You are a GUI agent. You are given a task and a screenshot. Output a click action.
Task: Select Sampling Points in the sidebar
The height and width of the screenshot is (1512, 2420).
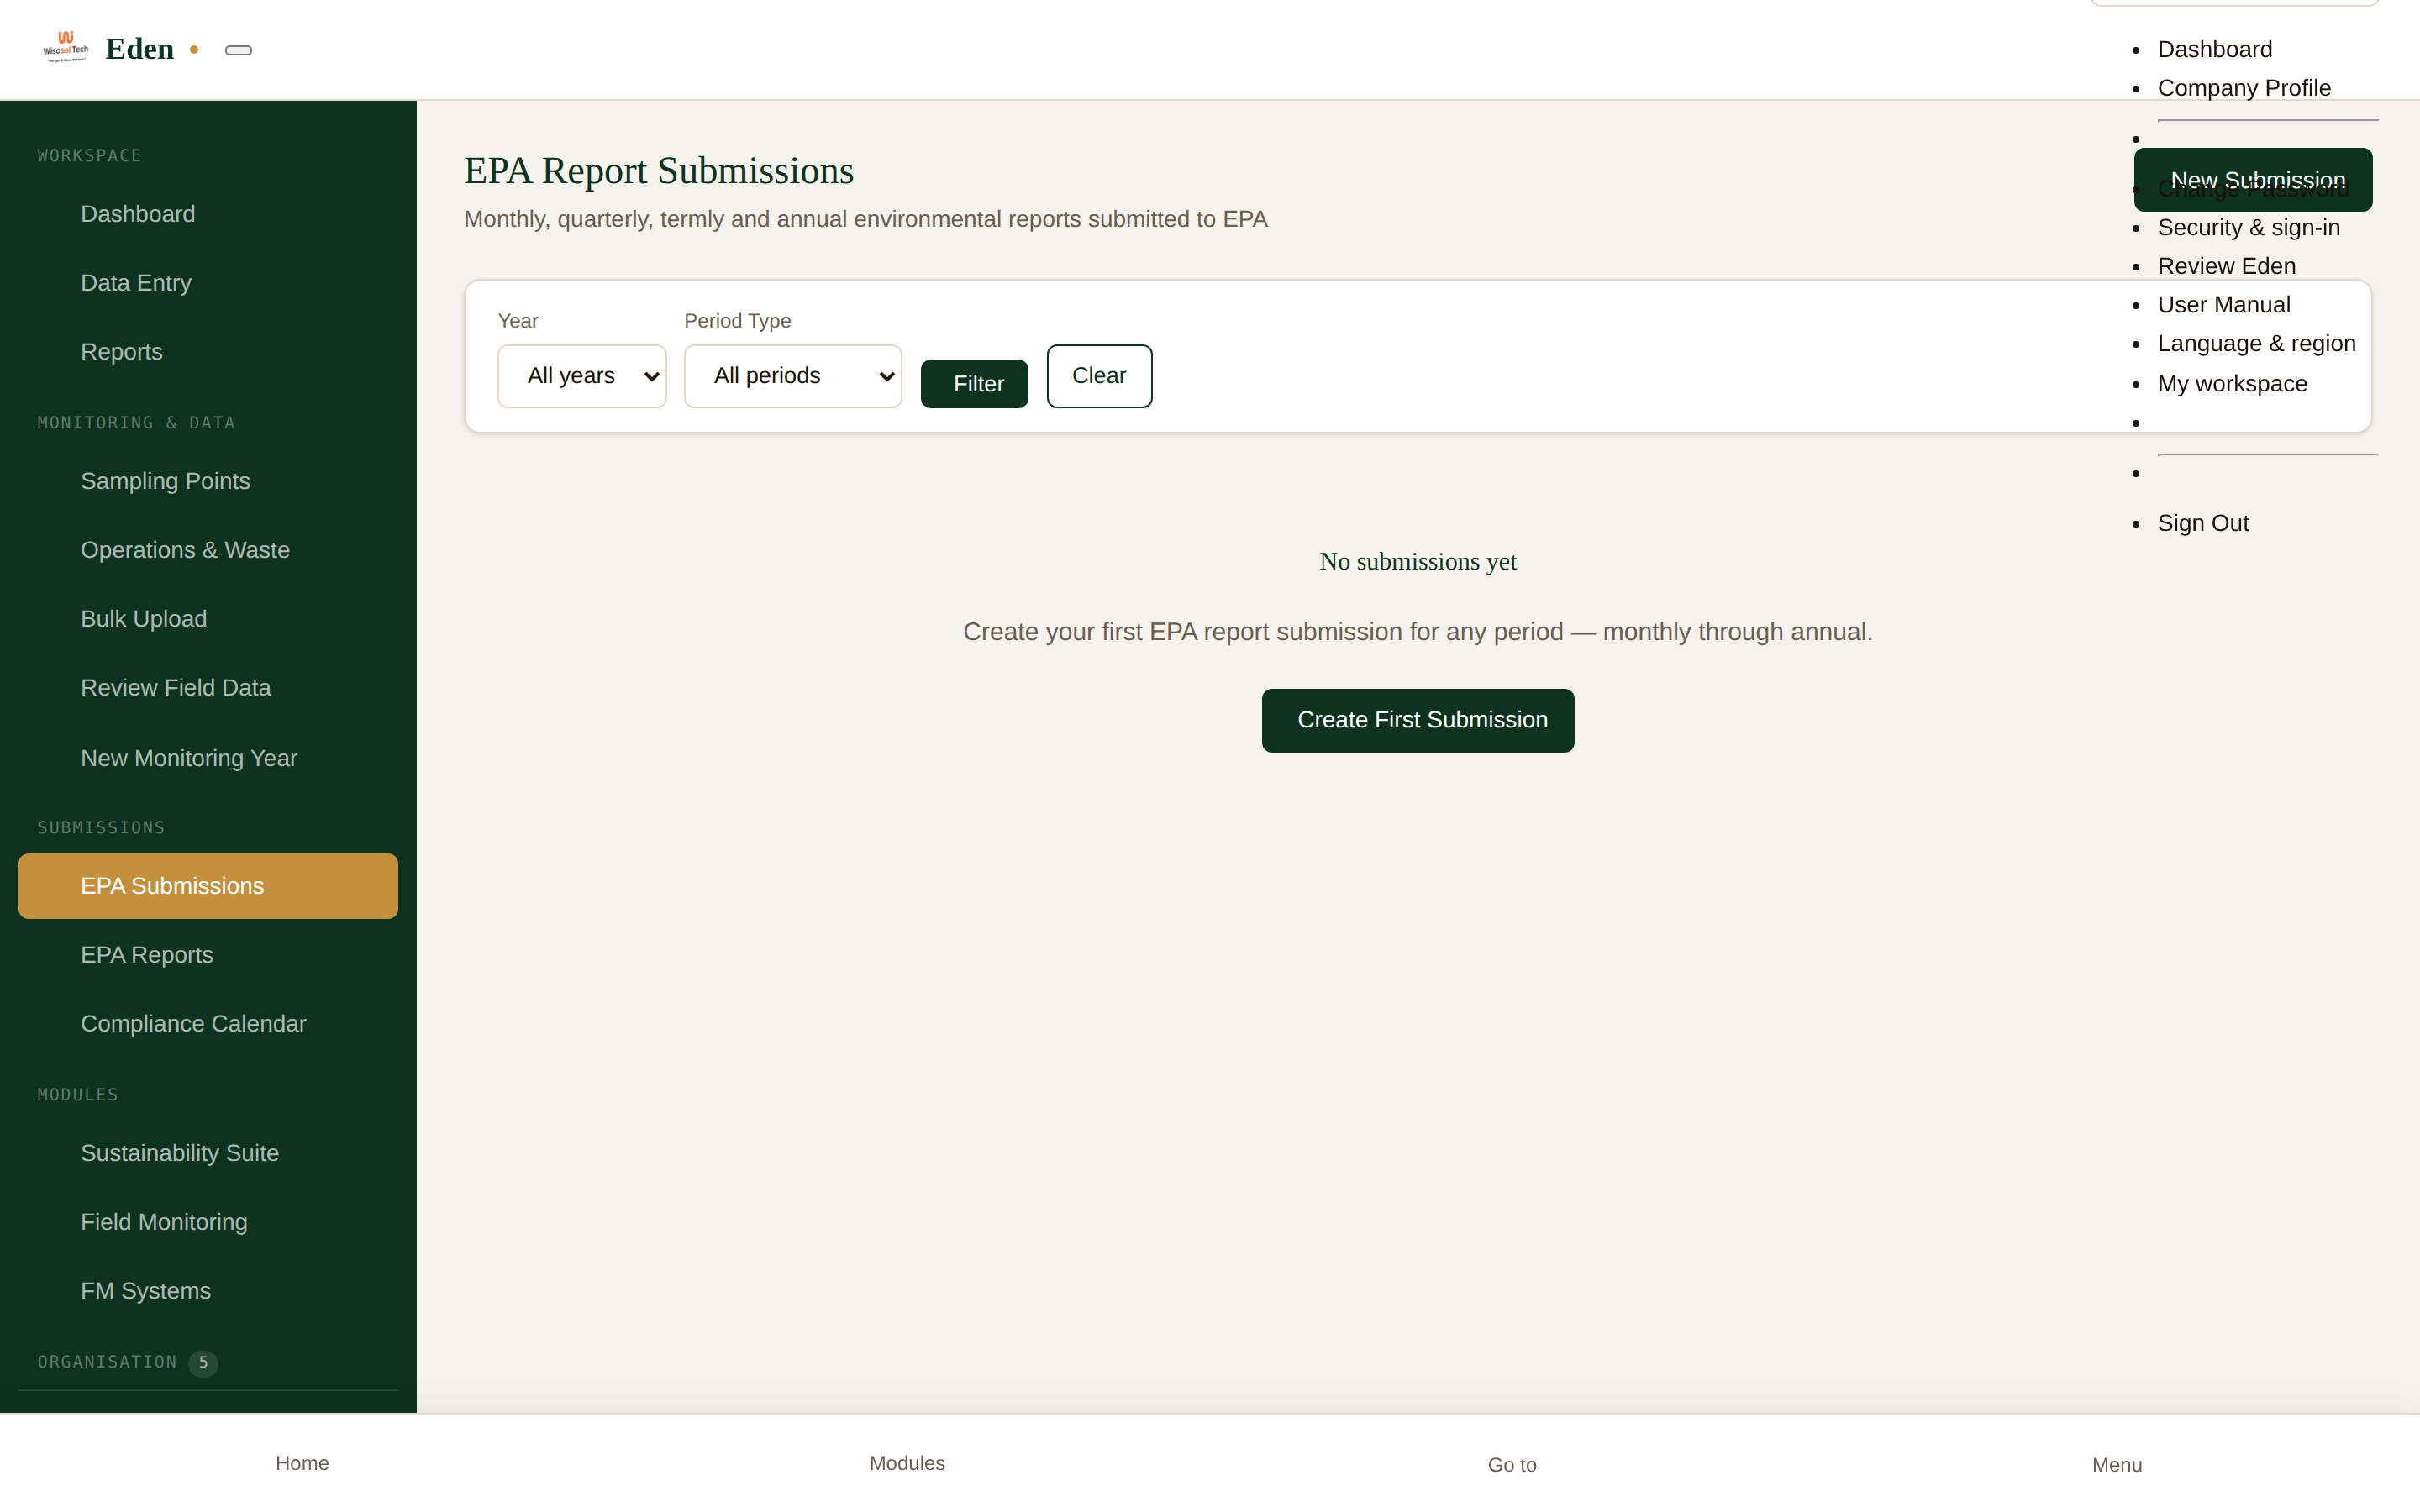(x=208, y=481)
